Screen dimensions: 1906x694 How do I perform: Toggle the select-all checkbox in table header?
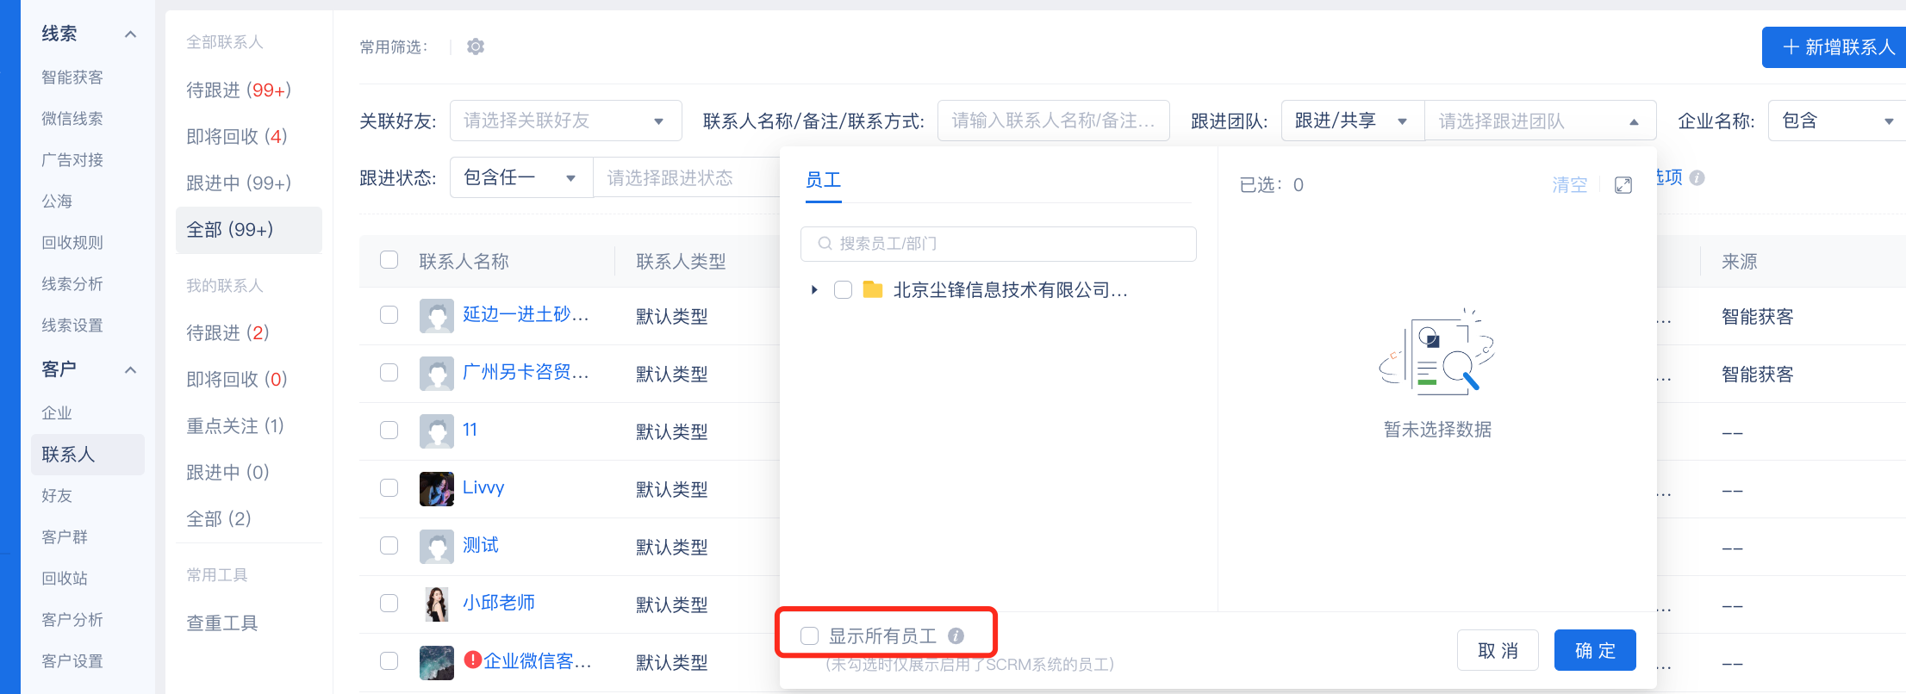pos(389,260)
